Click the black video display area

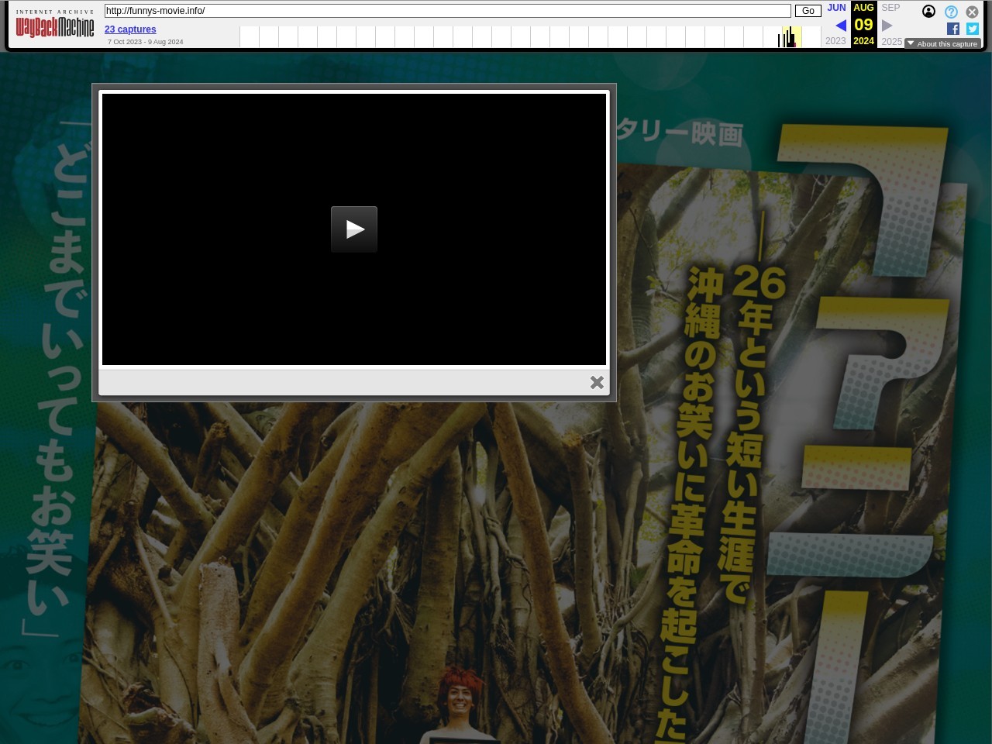(232, 310)
